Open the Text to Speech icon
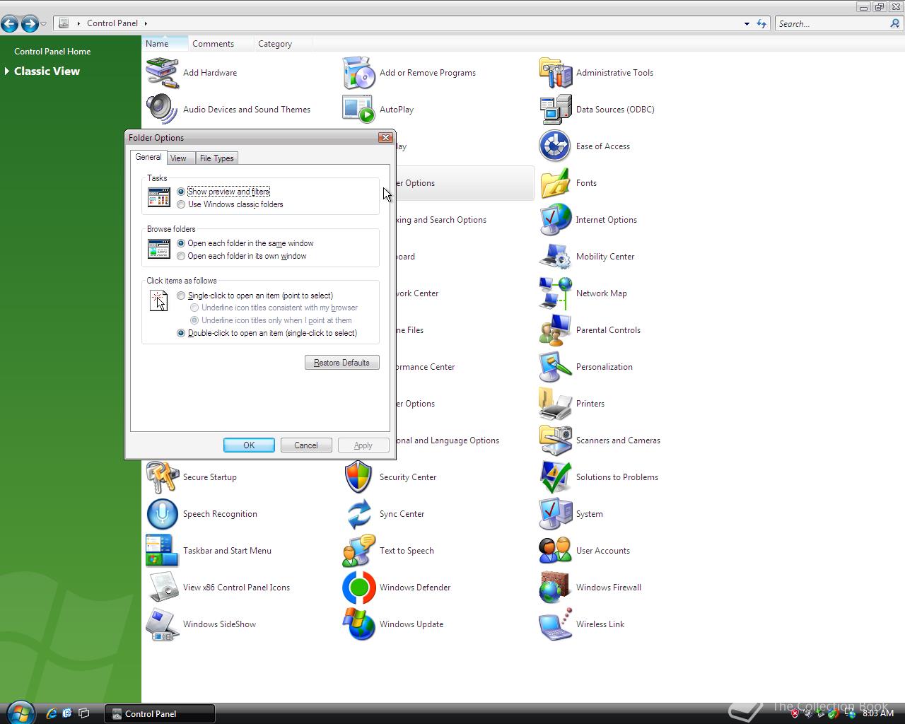 pos(358,551)
